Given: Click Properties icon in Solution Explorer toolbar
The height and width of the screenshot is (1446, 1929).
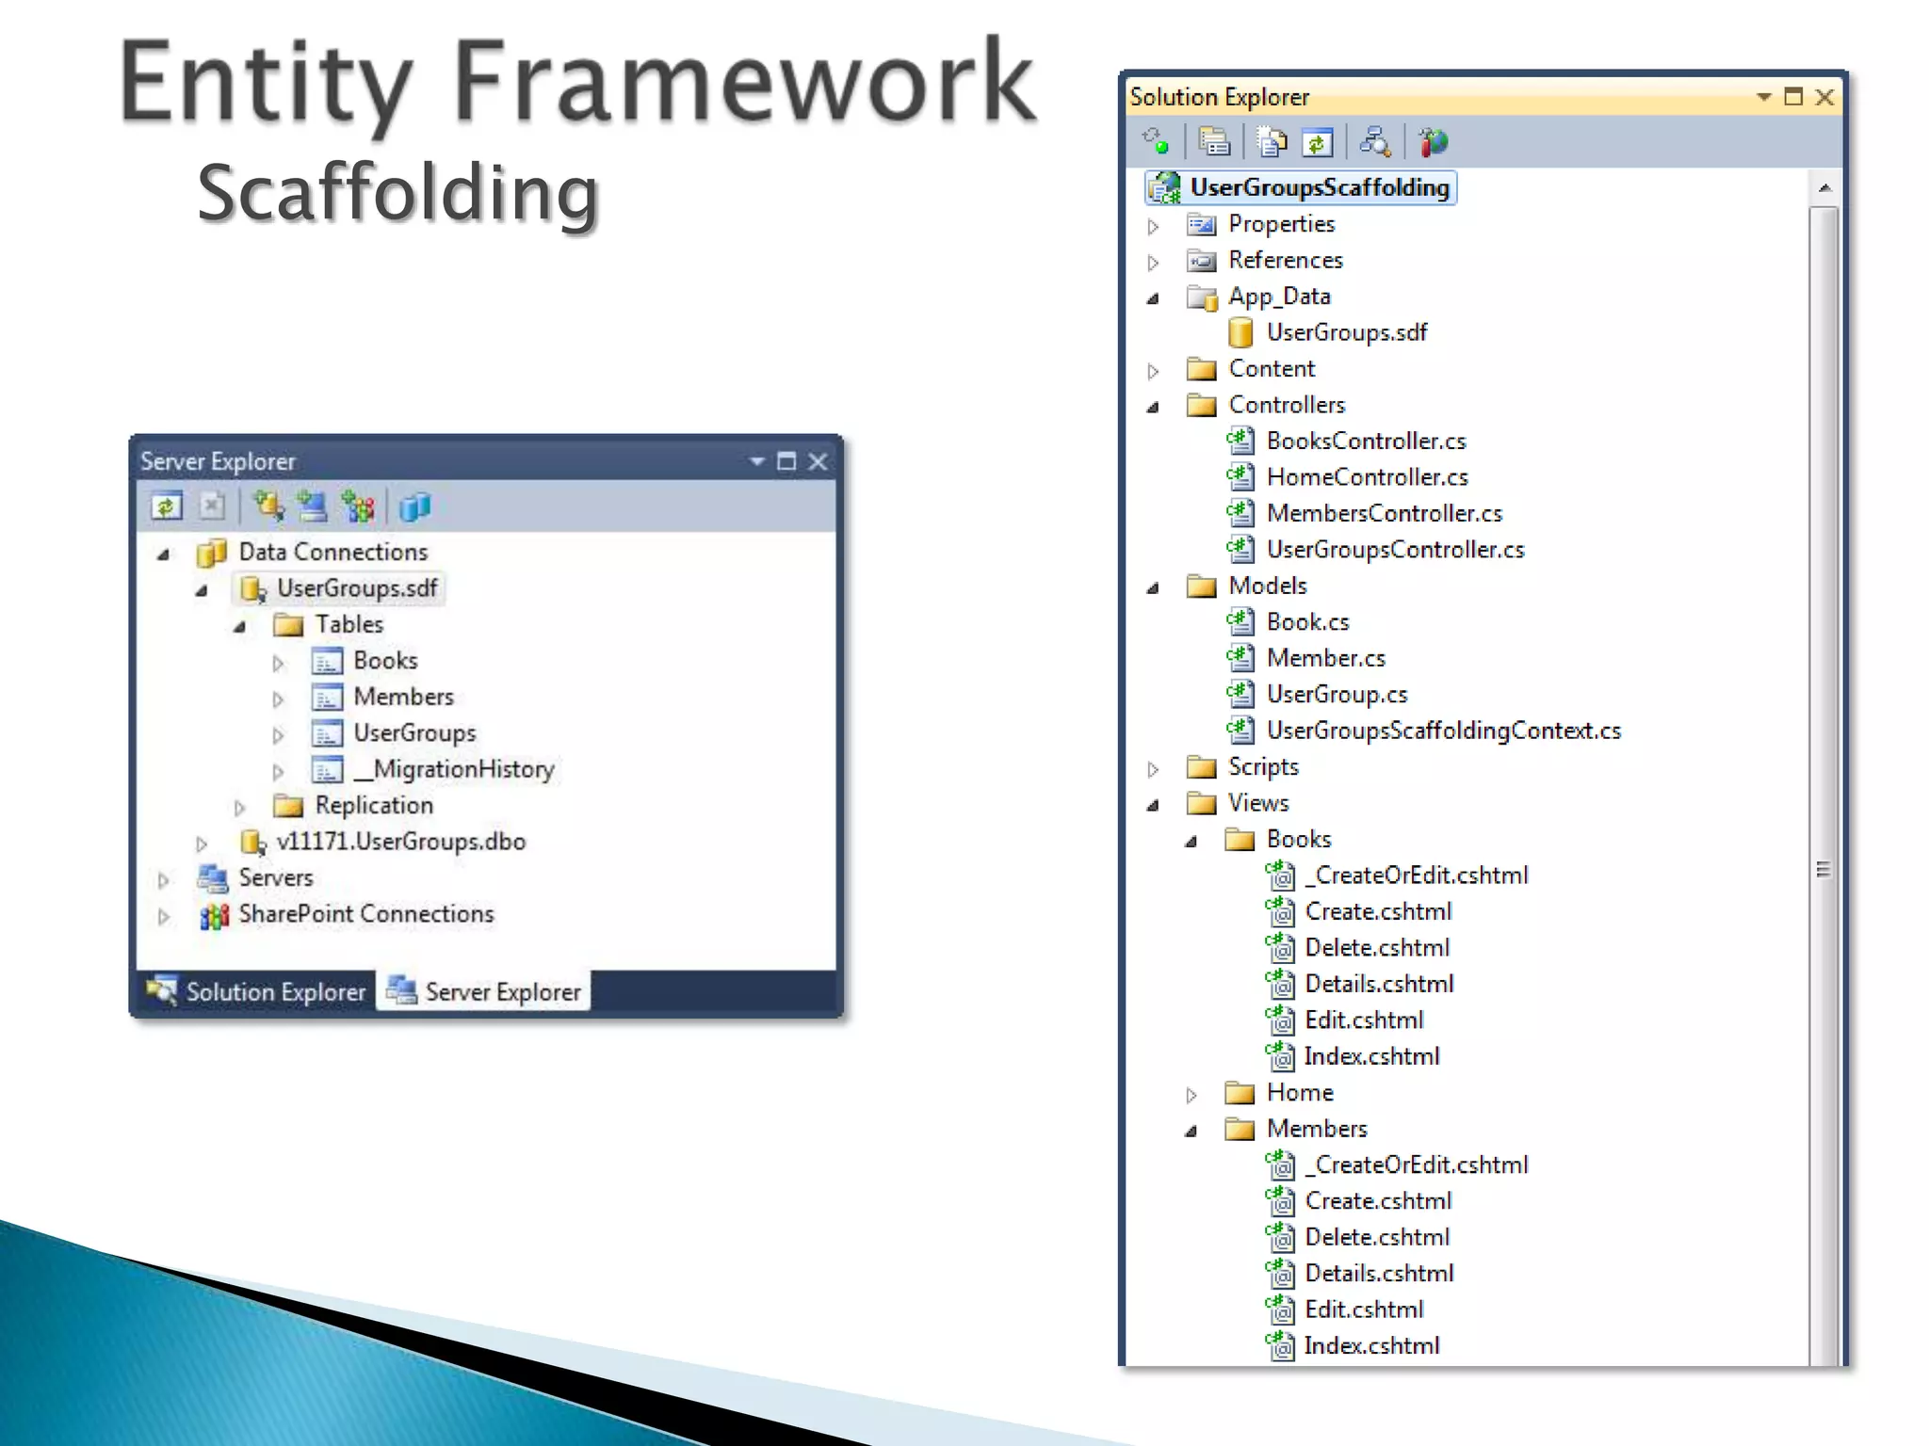Looking at the screenshot, I should tap(1213, 142).
